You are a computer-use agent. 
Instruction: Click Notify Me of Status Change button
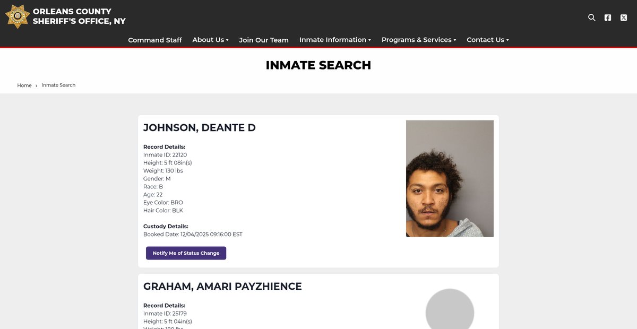(186, 253)
